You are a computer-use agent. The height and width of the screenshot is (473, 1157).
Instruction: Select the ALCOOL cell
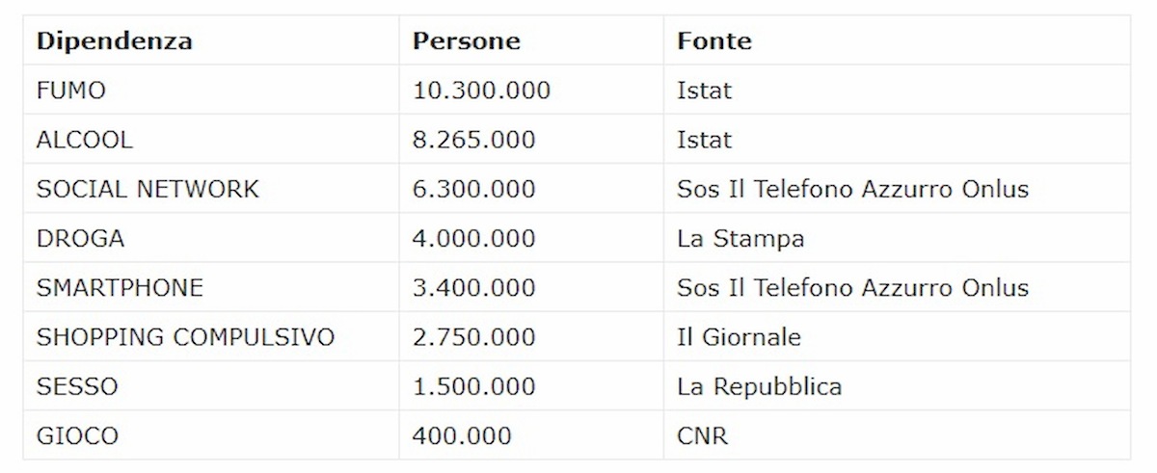(x=84, y=140)
